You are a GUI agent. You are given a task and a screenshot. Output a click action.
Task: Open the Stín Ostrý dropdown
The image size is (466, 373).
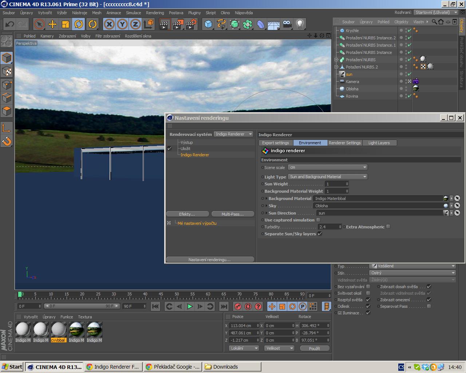click(x=412, y=273)
